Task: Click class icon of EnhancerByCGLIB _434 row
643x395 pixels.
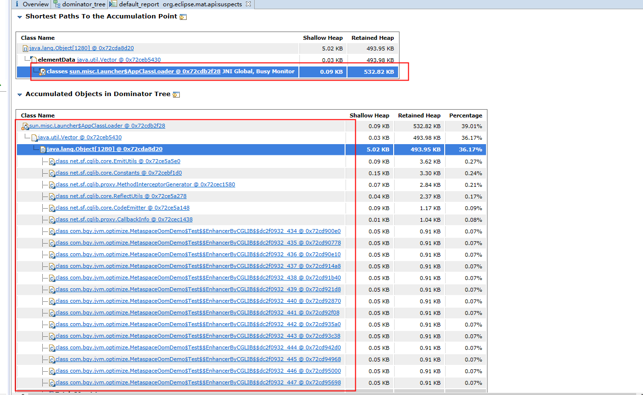Action: (52, 231)
